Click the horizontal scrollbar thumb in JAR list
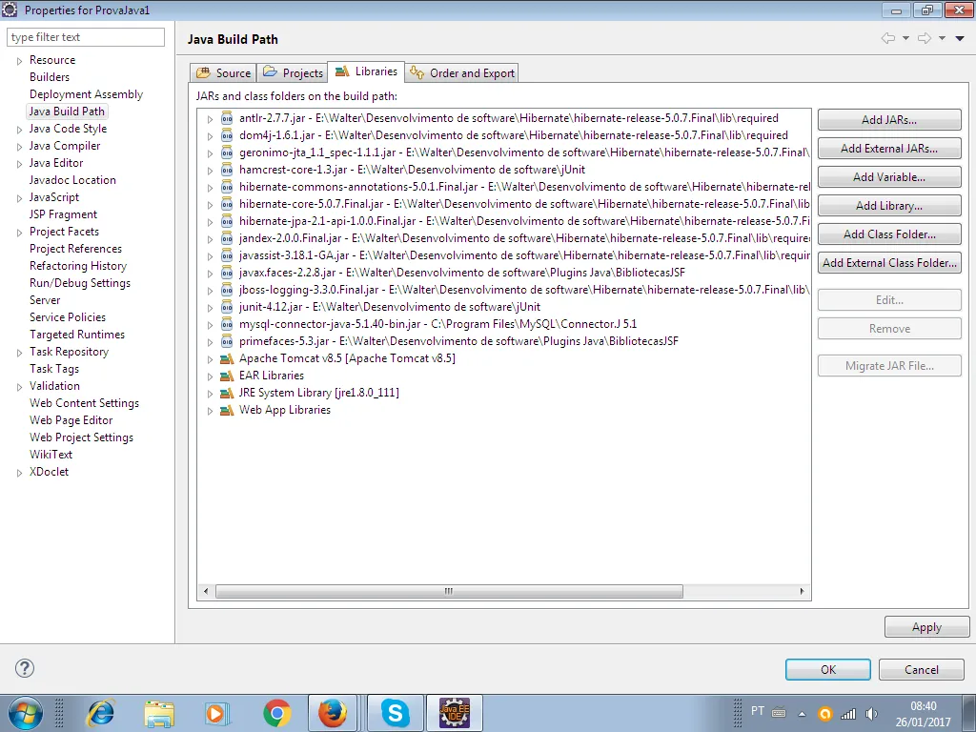 449,591
